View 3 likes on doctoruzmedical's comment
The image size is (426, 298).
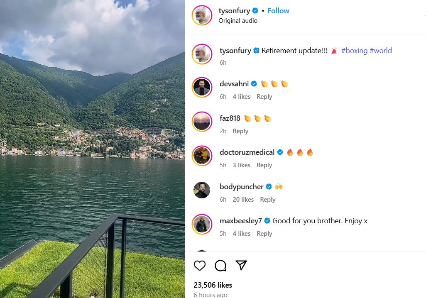pos(242,165)
